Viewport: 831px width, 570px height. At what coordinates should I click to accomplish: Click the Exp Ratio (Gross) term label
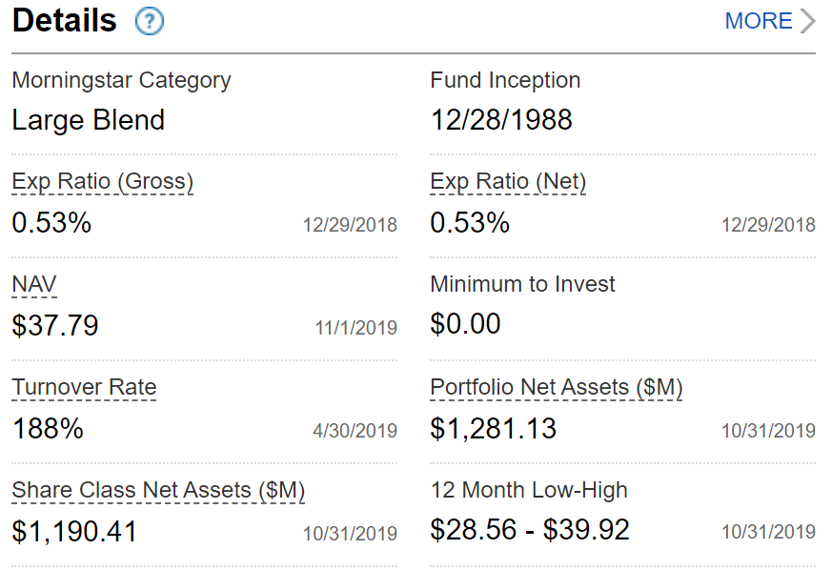(x=102, y=181)
